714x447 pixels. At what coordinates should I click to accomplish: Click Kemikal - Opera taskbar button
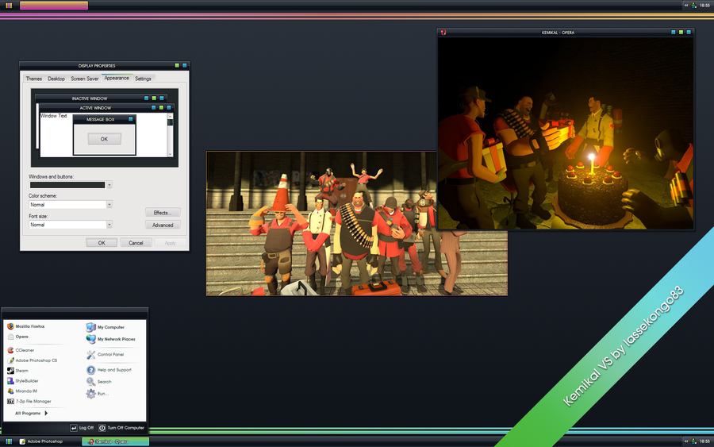(x=115, y=441)
